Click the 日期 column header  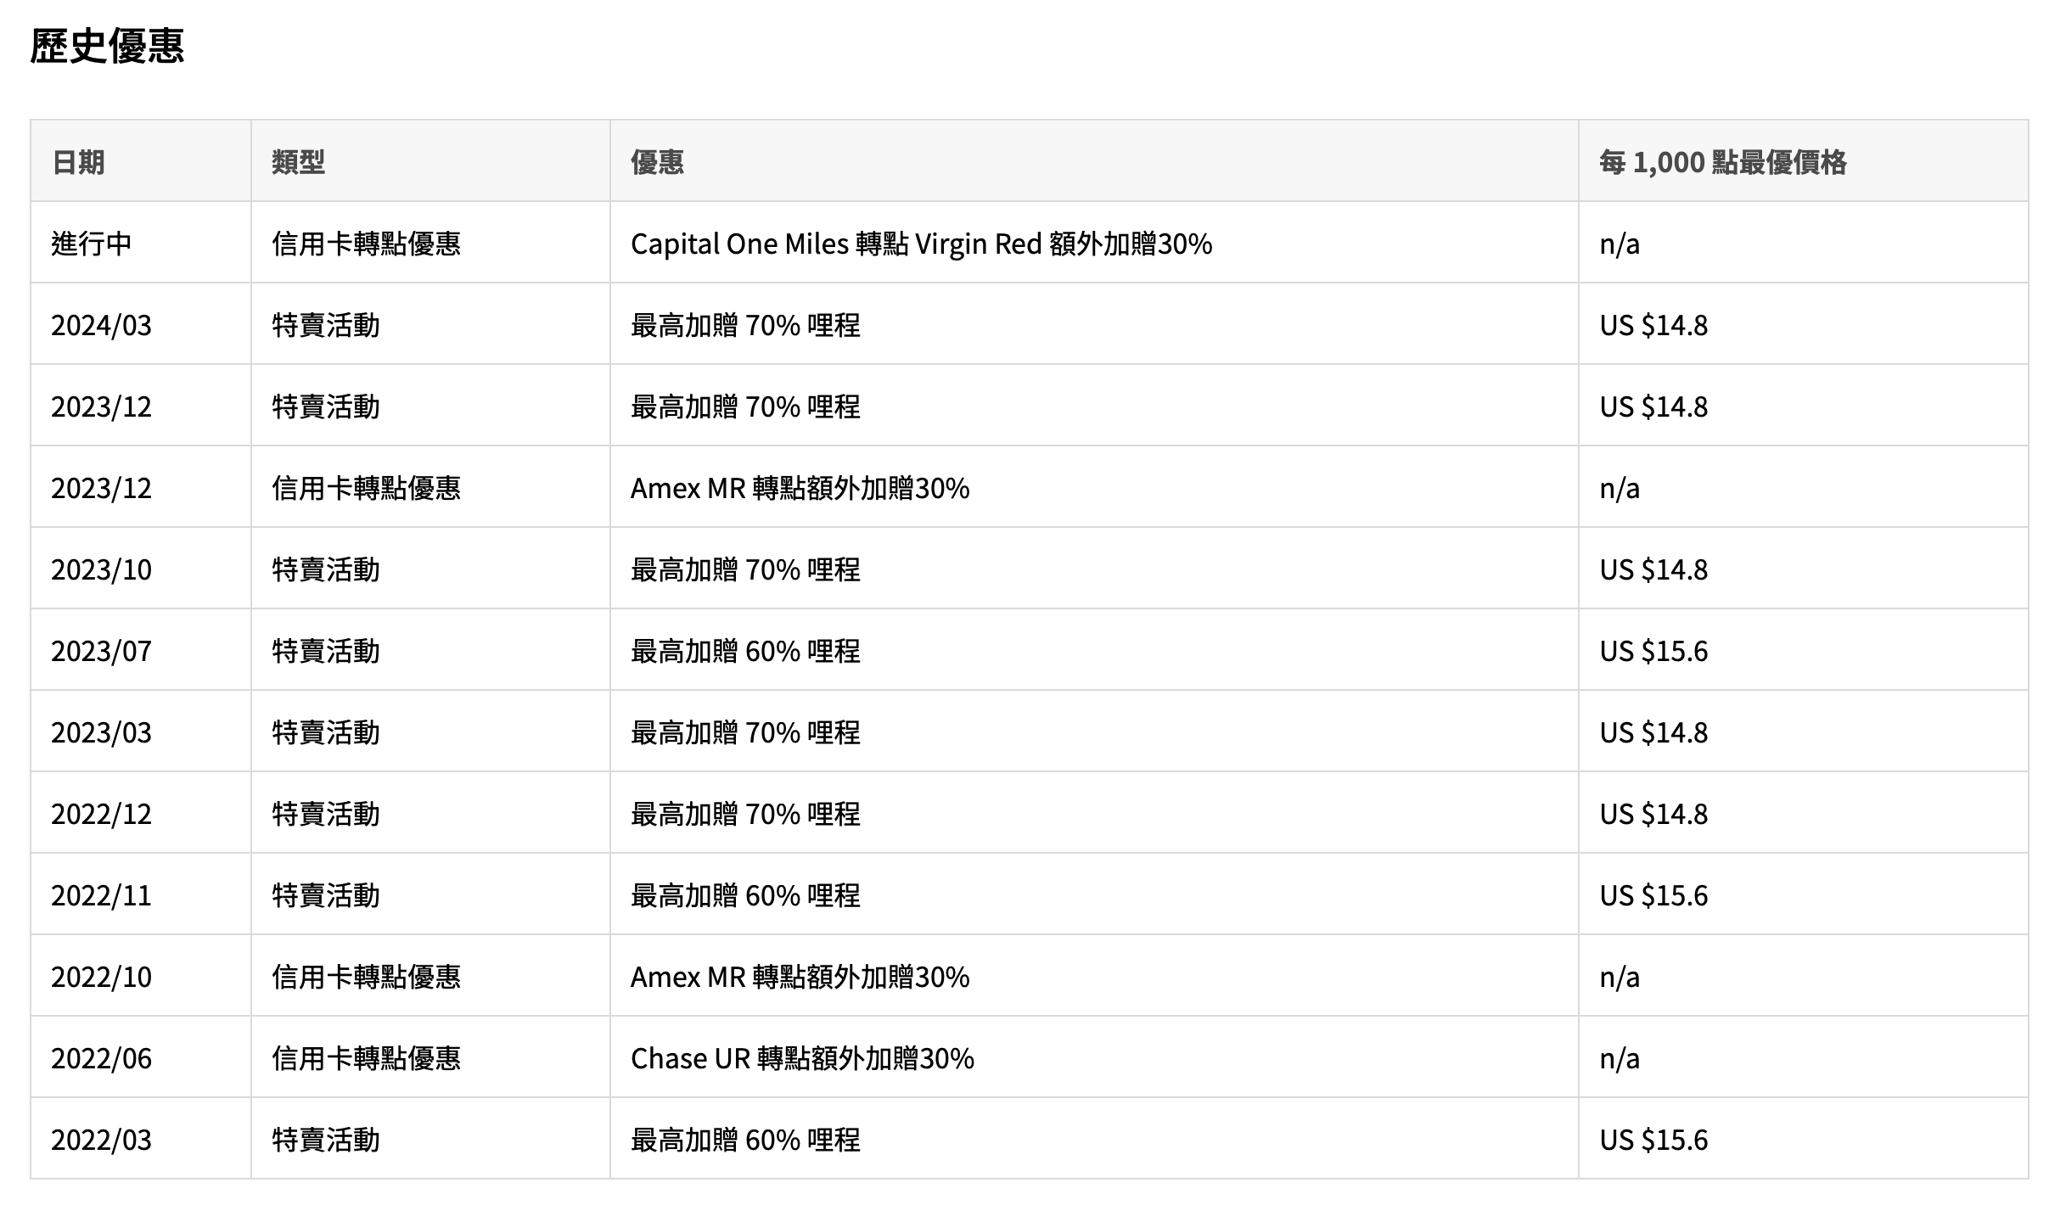(78, 162)
